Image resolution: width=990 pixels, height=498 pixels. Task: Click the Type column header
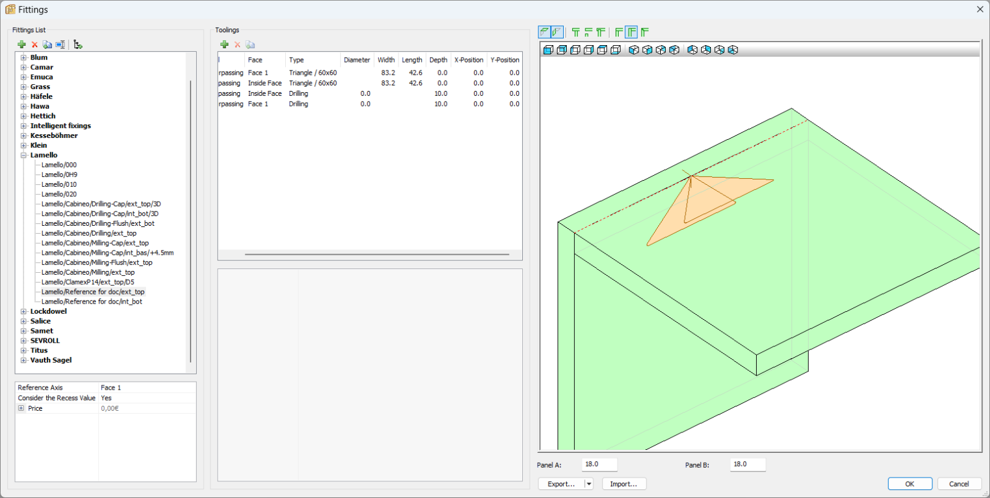[x=312, y=60]
